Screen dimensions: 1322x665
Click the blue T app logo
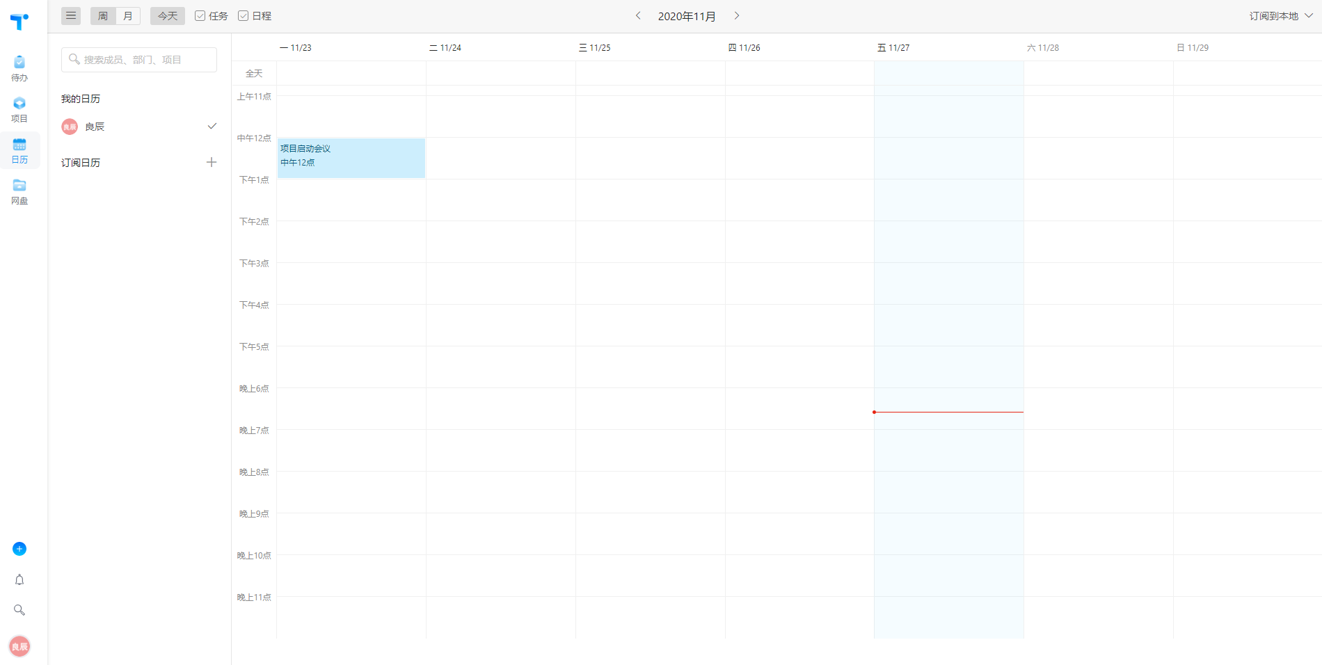coord(19,22)
